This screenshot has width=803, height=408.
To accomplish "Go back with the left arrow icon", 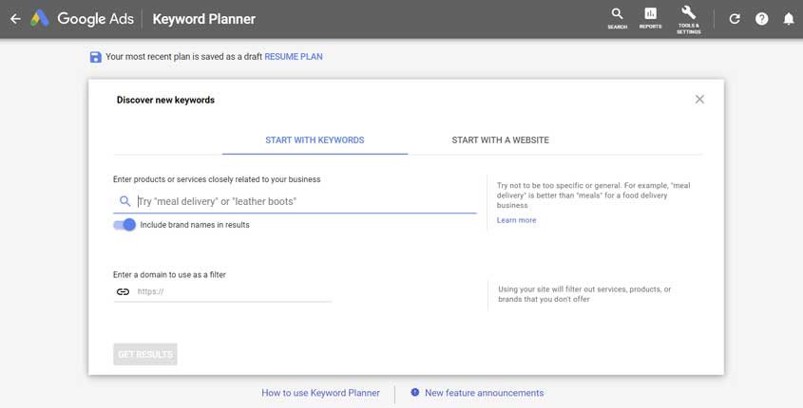I will (x=15, y=19).
